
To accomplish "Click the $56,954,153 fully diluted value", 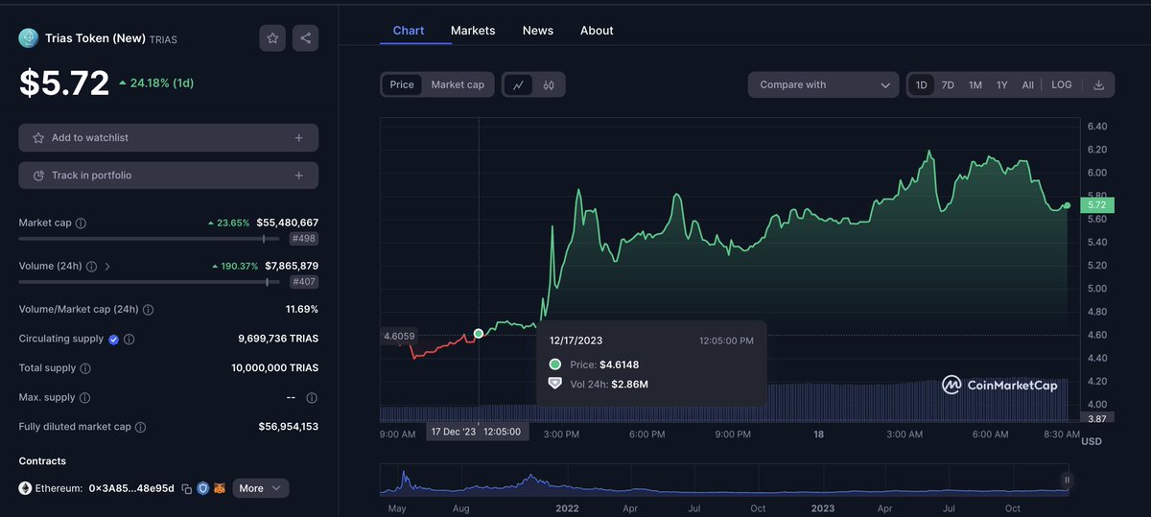I will (x=289, y=427).
